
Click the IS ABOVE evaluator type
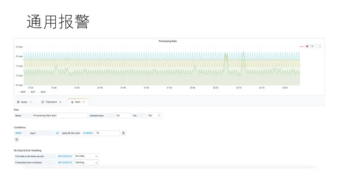(x=88, y=133)
